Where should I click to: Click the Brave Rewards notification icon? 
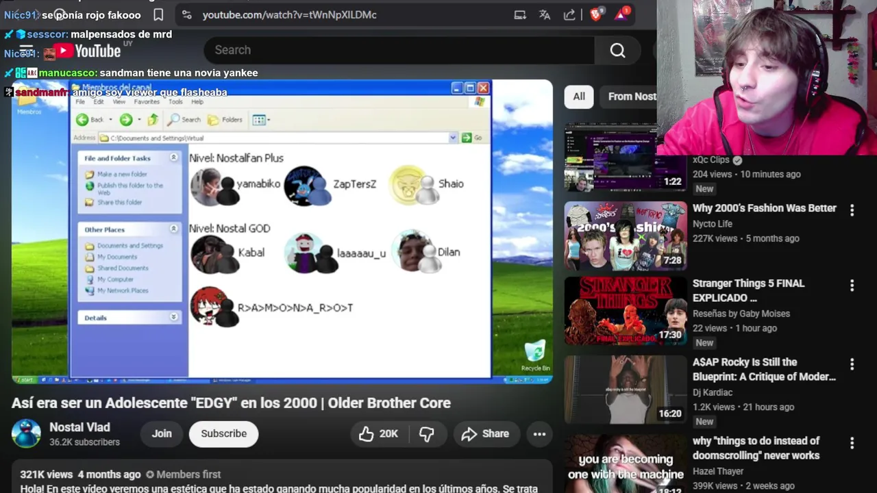point(621,14)
